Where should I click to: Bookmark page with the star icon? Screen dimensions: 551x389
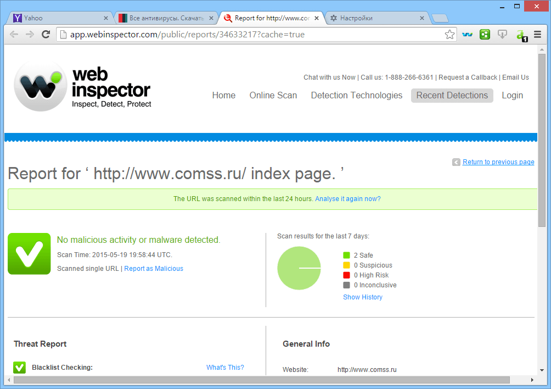click(x=449, y=35)
